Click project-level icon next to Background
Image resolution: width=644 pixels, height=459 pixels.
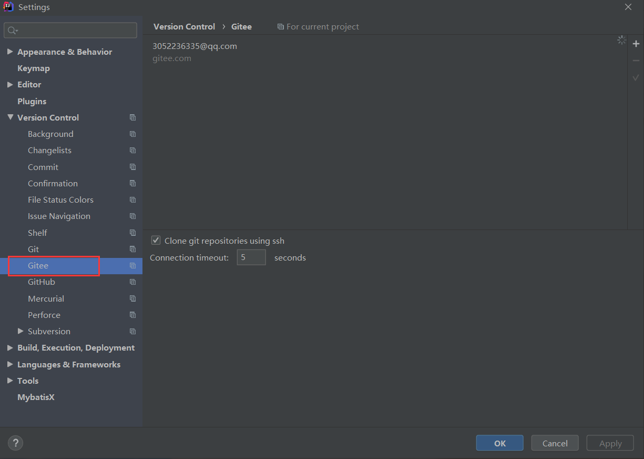pyautogui.click(x=132, y=134)
